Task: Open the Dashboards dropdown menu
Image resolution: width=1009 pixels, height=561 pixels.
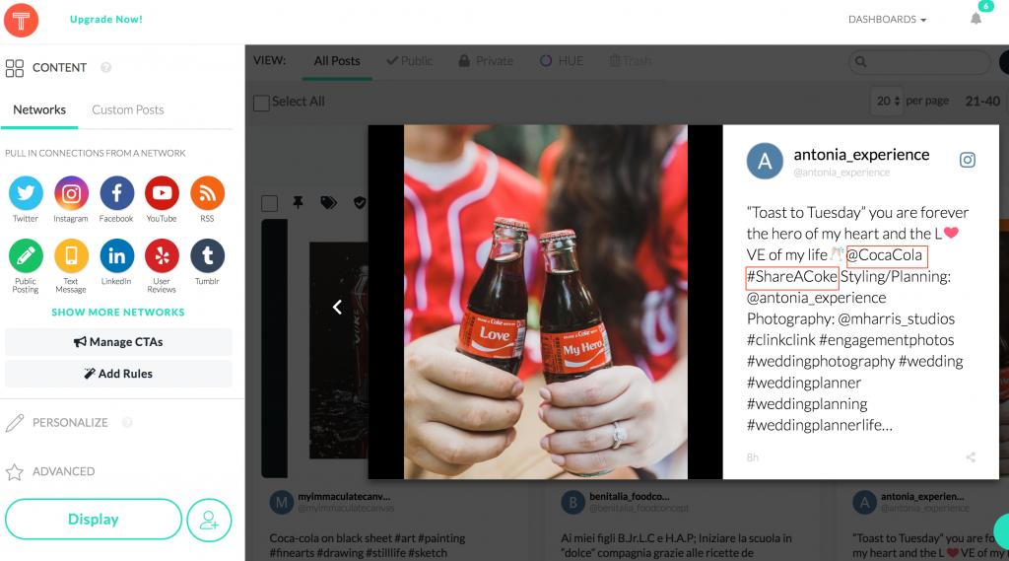Action: click(x=887, y=20)
